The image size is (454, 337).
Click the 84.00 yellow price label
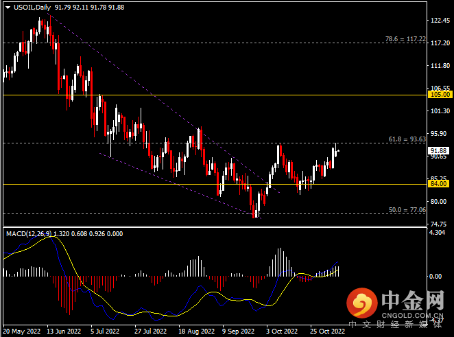pyautogui.click(x=438, y=184)
